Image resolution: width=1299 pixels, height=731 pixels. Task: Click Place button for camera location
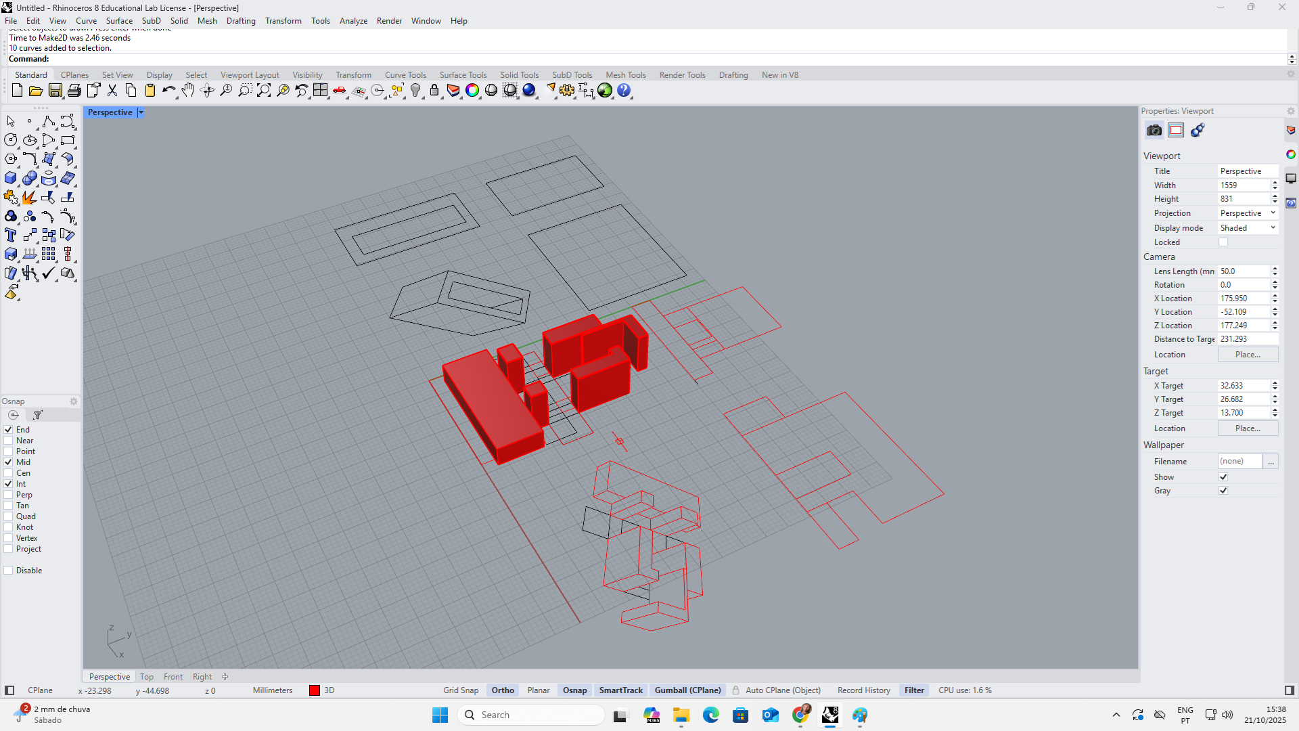coord(1248,355)
